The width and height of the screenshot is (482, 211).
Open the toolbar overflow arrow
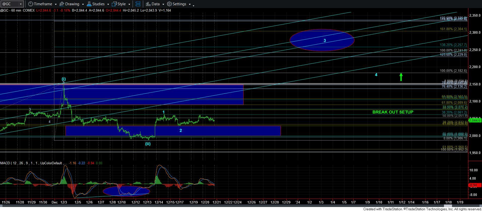click(193, 5)
